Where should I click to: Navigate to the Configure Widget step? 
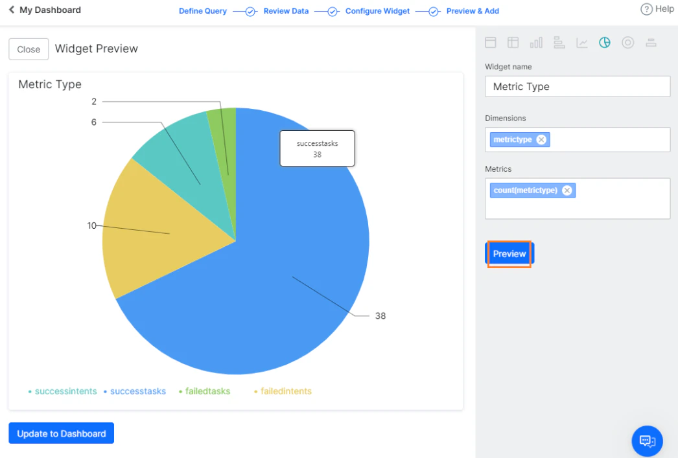(377, 11)
